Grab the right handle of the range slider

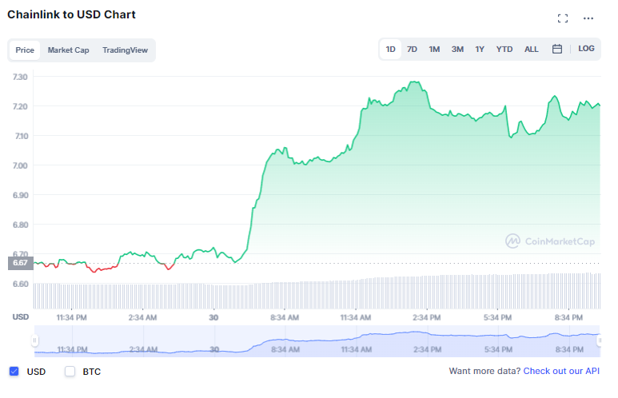[x=600, y=340]
